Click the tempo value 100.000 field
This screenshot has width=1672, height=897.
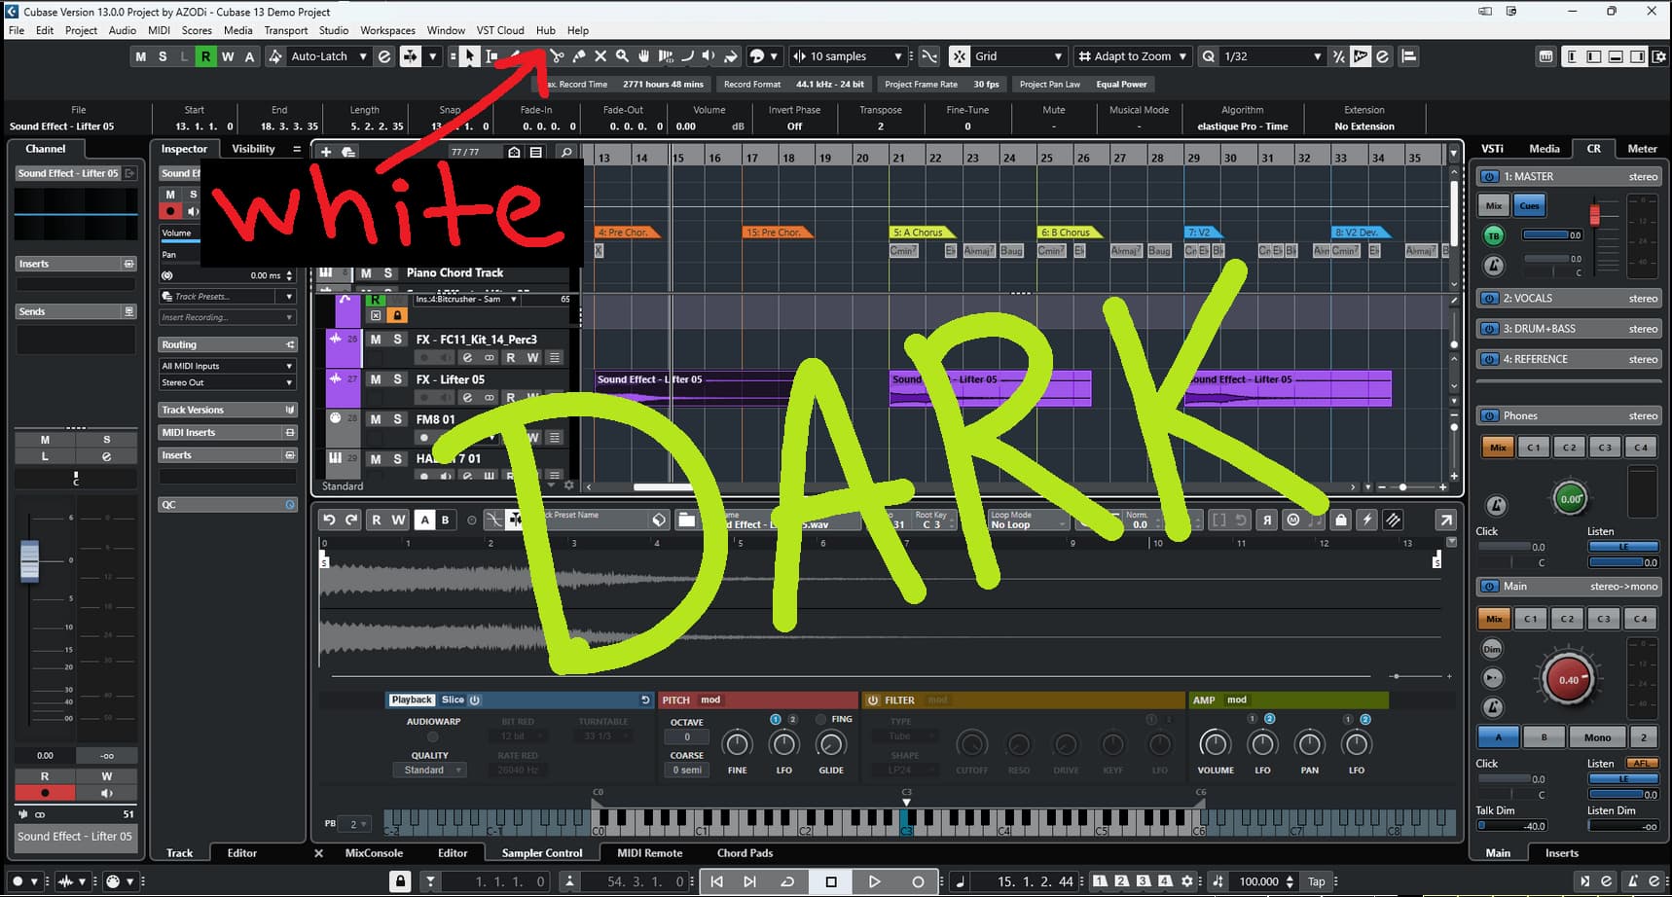coord(1258,881)
